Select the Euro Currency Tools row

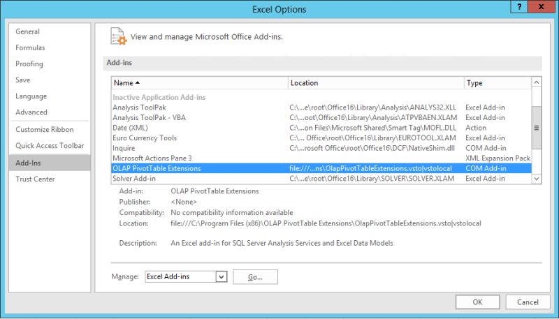point(321,138)
